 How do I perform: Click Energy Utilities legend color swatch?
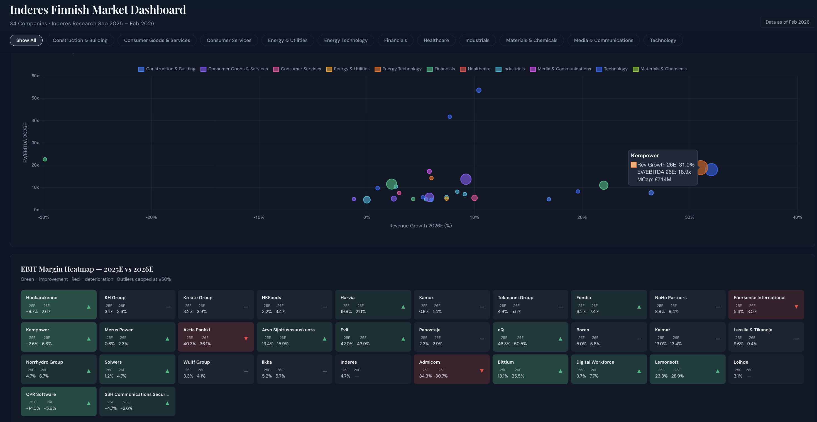coord(329,69)
